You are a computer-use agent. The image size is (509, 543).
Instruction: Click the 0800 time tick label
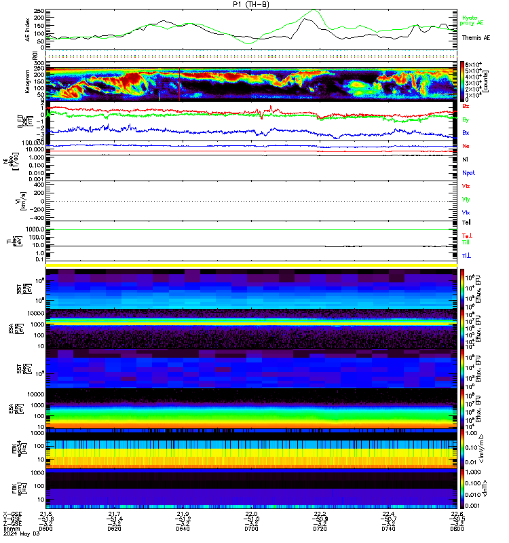457,529
